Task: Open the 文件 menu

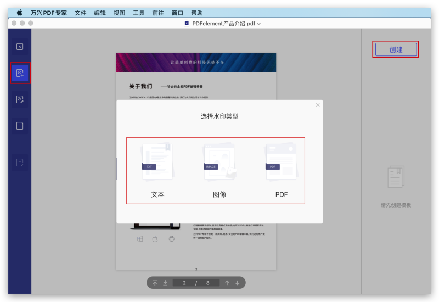Action: pos(81,13)
